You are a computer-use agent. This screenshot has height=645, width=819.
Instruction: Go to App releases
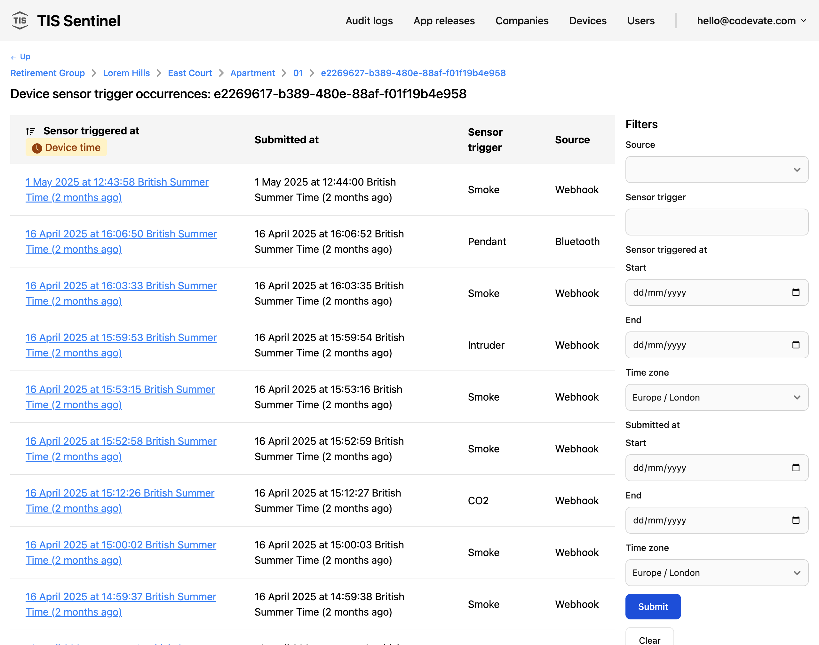(444, 21)
